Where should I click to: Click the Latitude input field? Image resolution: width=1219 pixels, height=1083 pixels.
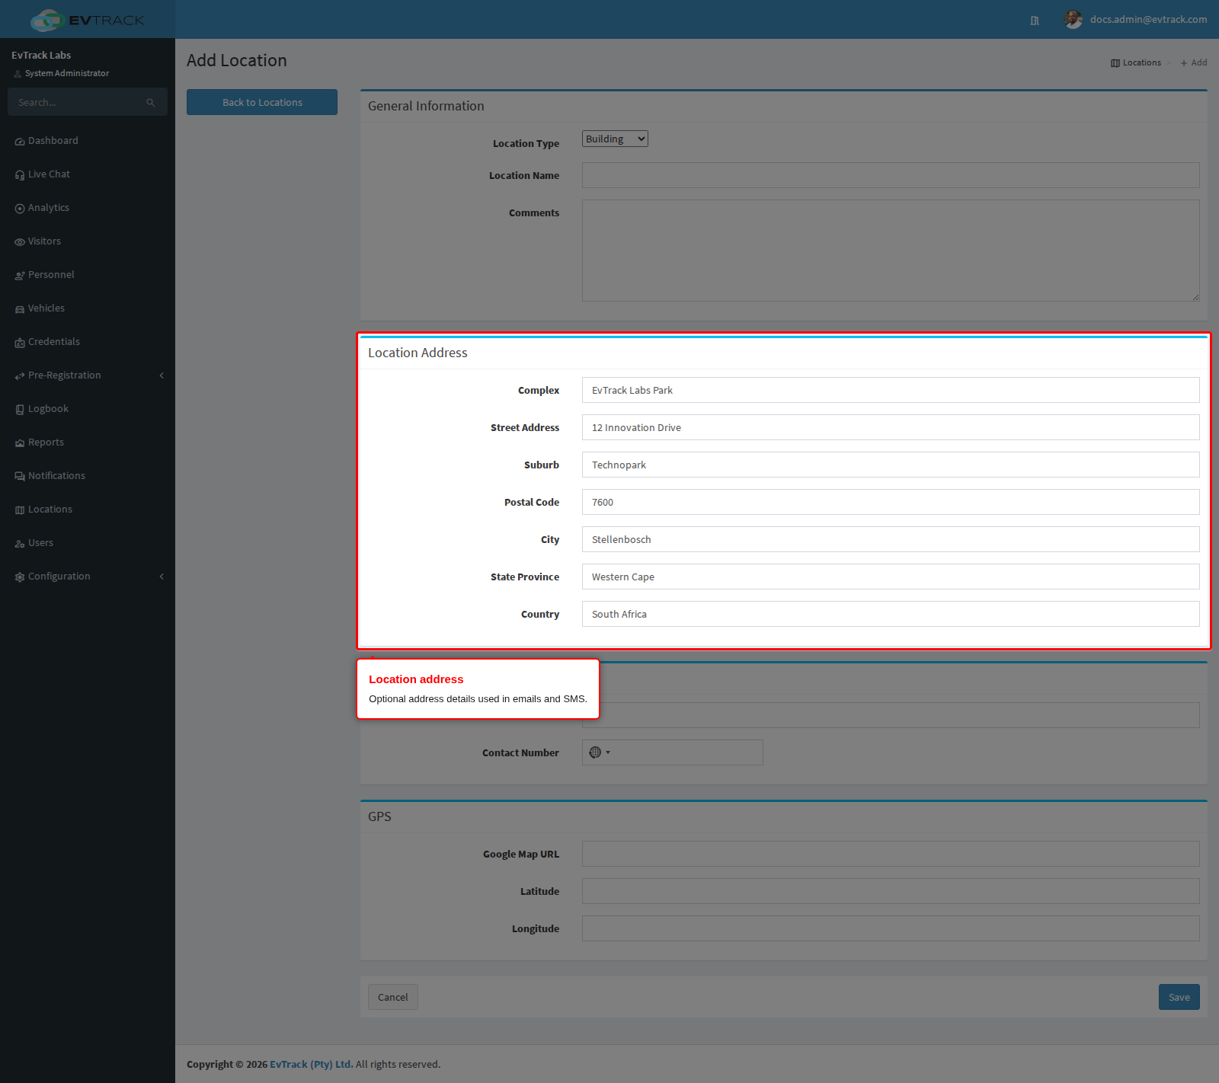tap(891, 891)
